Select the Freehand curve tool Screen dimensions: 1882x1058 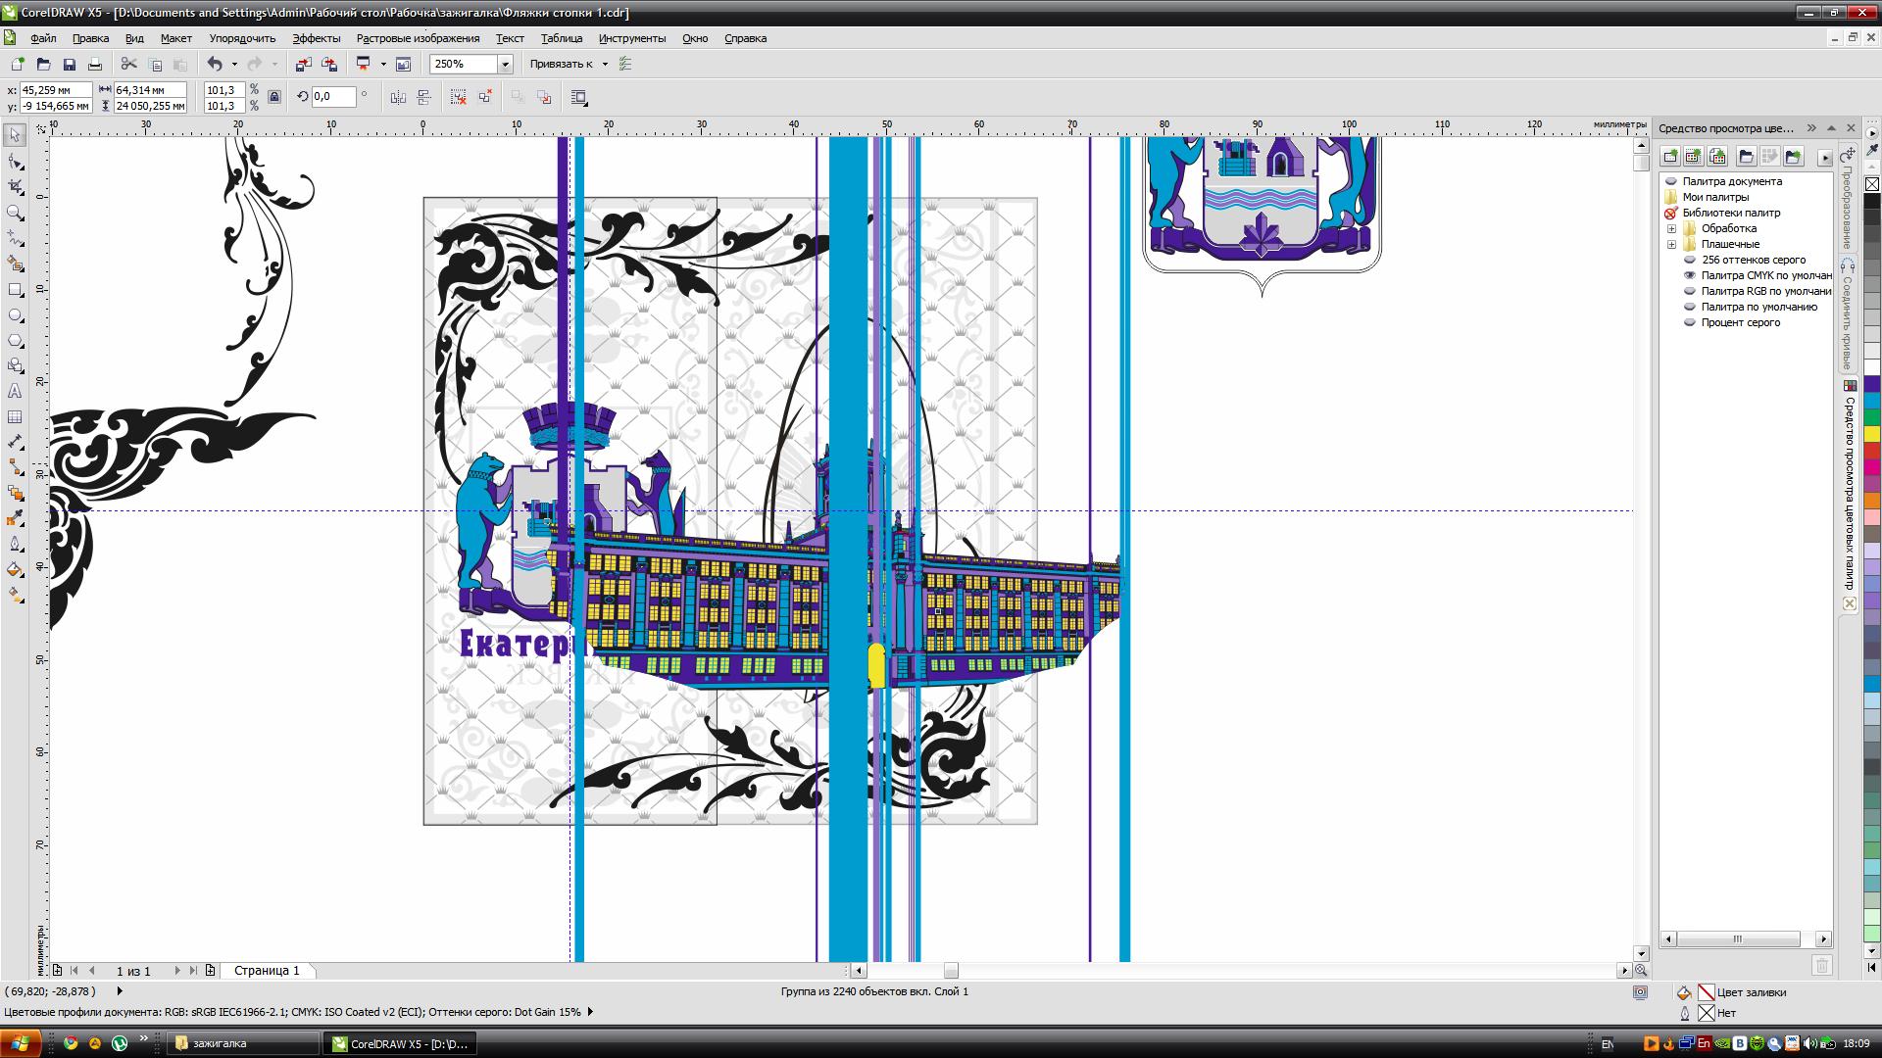tap(15, 238)
